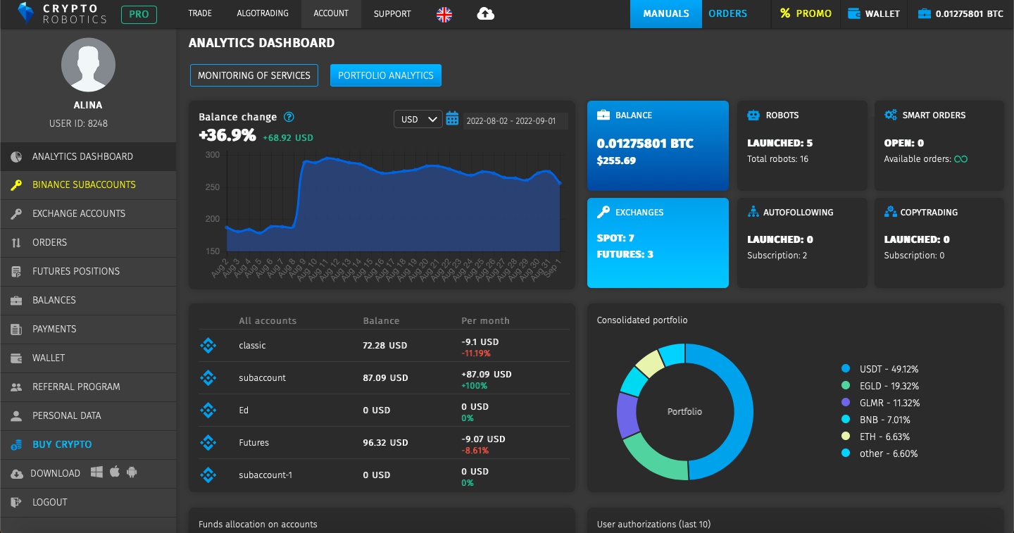The height and width of the screenshot is (533, 1014).
Task: Click the Binance icon in classic row
Action: pyautogui.click(x=208, y=346)
